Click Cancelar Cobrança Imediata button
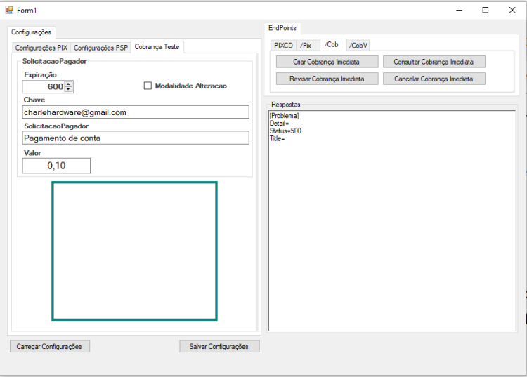The height and width of the screenshot is (377, 527). click(x=434, y=79)
